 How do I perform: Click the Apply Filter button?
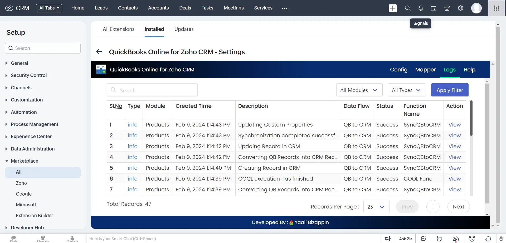[450, 90]
